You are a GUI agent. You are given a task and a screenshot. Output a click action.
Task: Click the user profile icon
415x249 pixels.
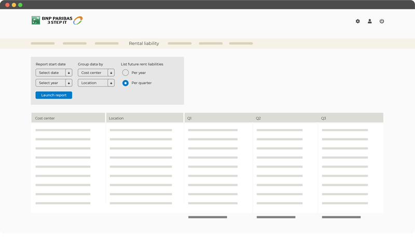tap(370, 21)
